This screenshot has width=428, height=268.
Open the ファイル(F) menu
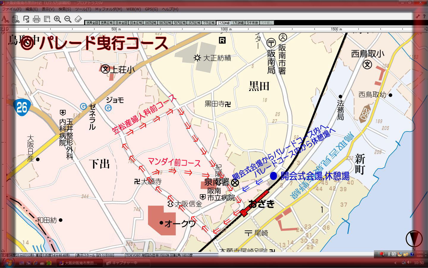pos(12,9)
